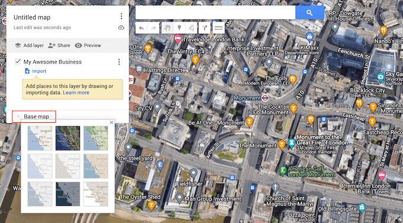
Task: Click the Sky Garden camera marker
Action: pos(380,78)
